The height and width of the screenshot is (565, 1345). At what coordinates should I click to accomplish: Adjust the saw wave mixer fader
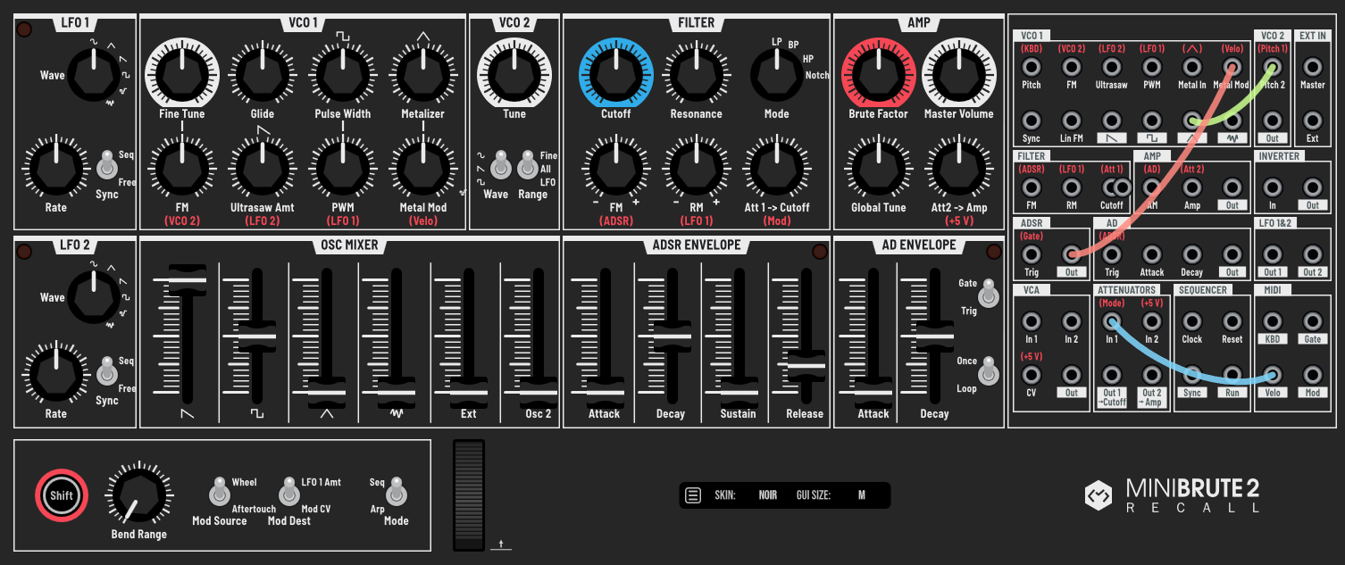pos(187,279)
